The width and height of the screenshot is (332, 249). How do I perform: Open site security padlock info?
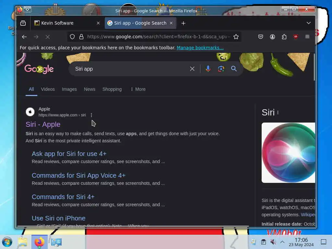pos(81,37)
